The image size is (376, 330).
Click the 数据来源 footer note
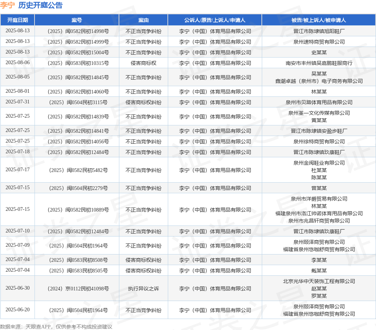[x=56, y=327]
